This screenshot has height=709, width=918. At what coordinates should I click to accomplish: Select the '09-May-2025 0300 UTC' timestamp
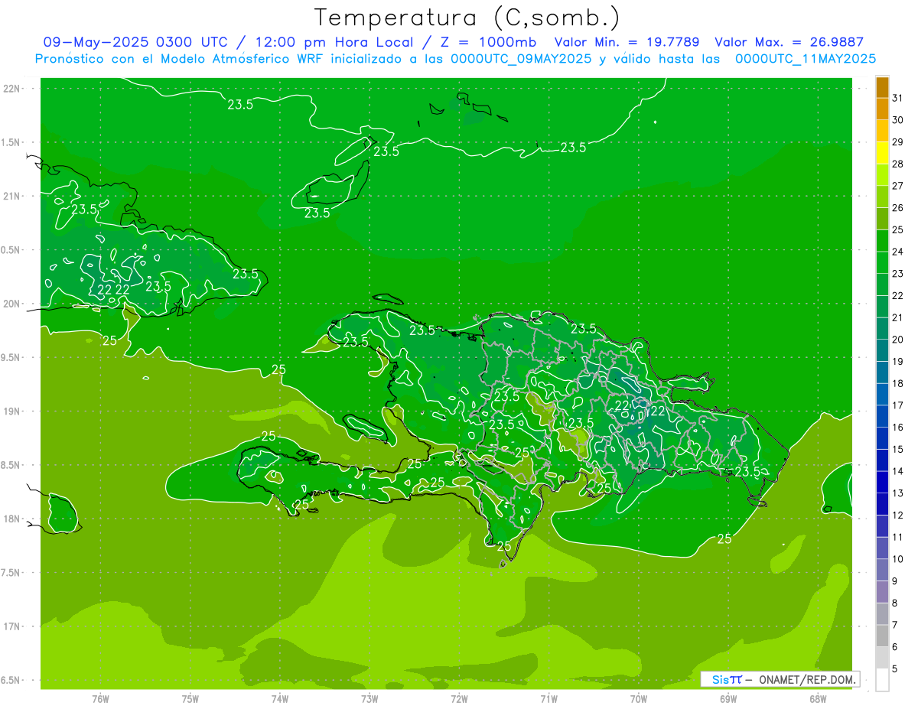(135, 42)
